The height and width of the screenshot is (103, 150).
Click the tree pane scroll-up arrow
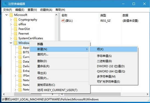pos(56,15)
